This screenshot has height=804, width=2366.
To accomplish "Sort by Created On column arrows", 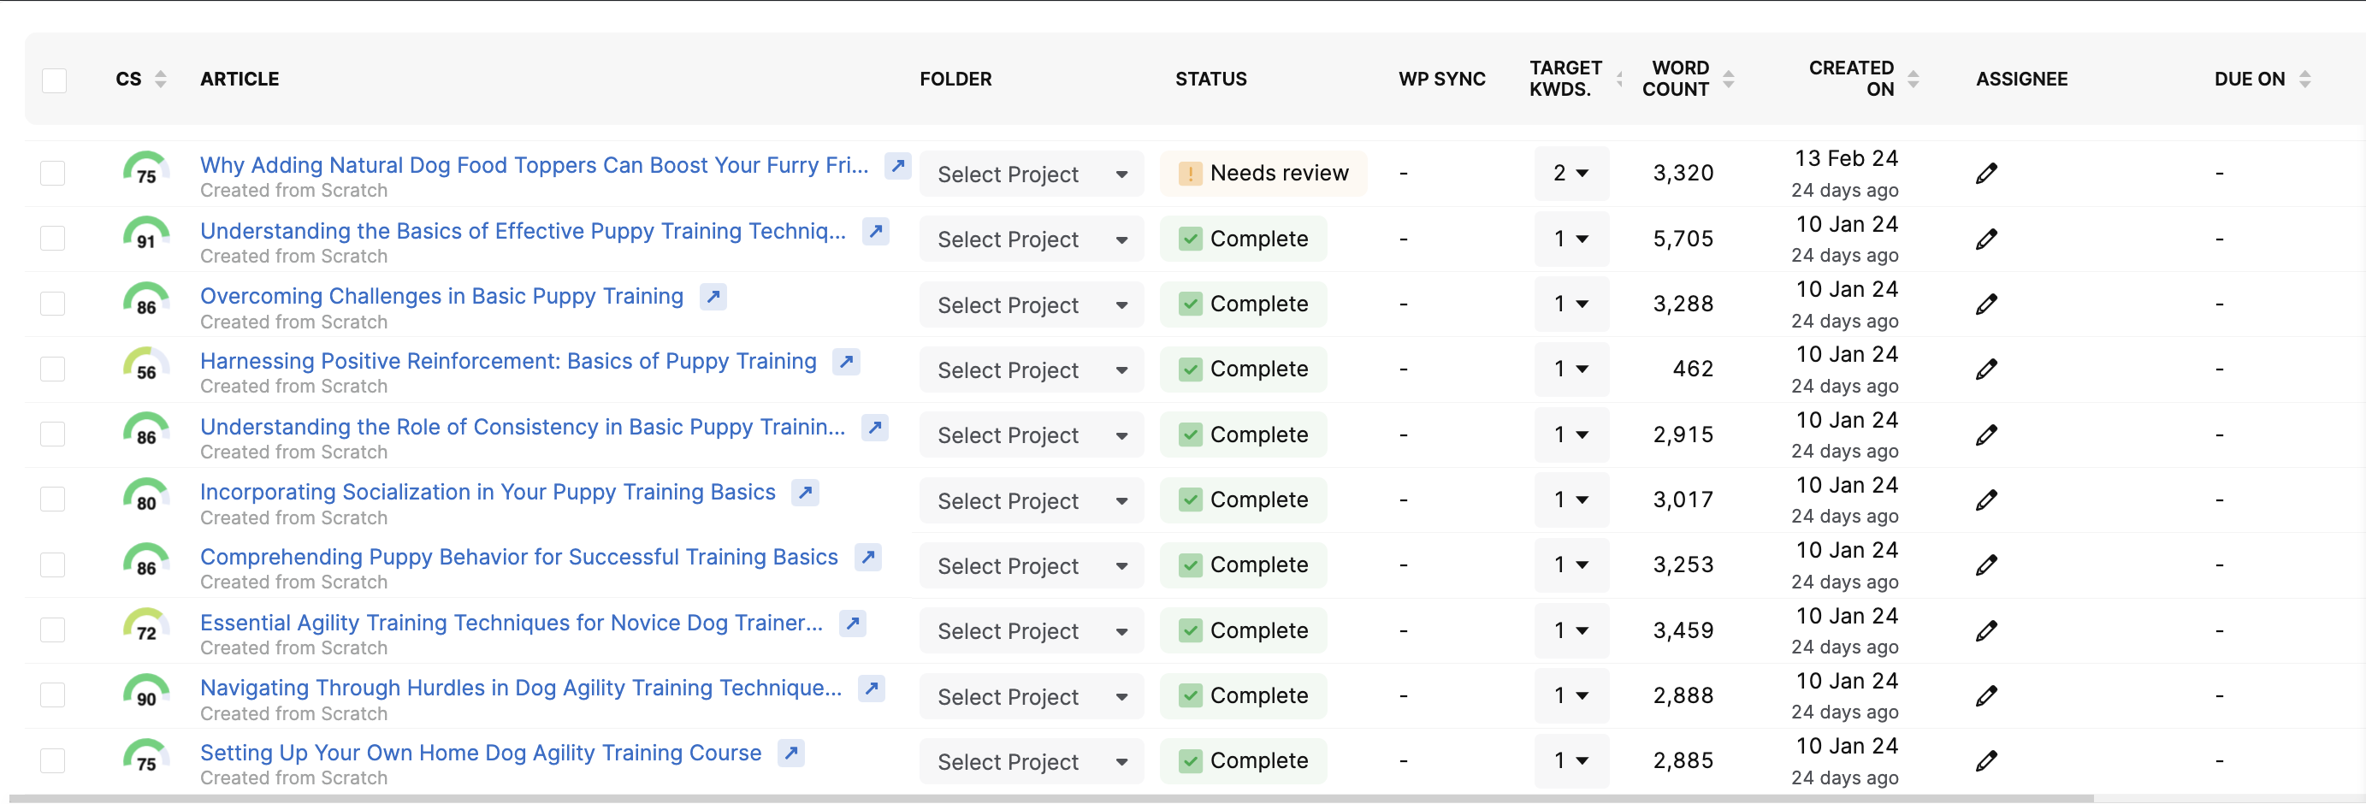I will (x=1913, y=79).
